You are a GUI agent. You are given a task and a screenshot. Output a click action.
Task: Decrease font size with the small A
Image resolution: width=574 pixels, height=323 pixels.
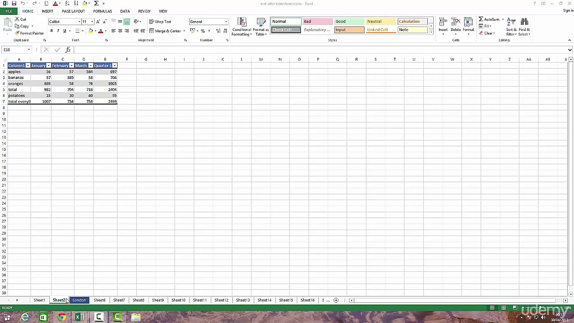click(104, 22)
